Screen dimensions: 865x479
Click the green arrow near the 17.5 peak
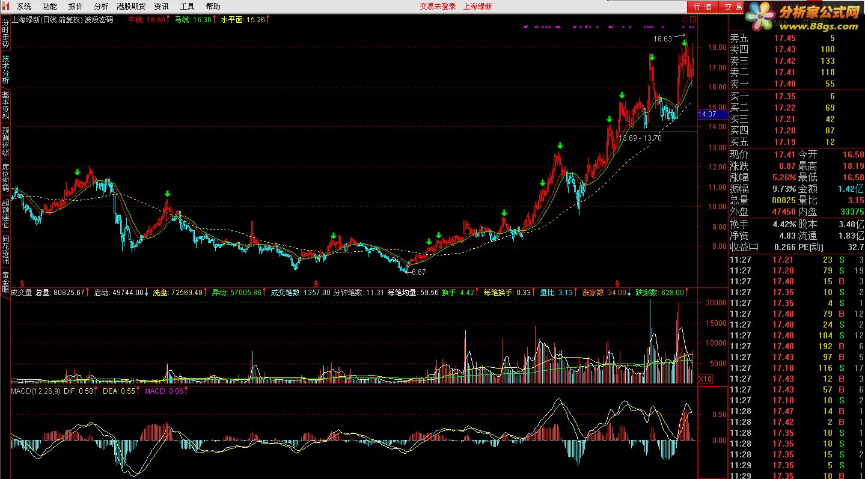point(652,57)
